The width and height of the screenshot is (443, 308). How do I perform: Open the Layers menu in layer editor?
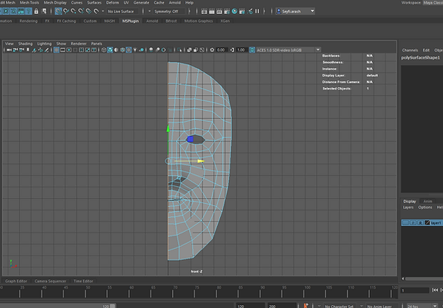tap(408, 208)
